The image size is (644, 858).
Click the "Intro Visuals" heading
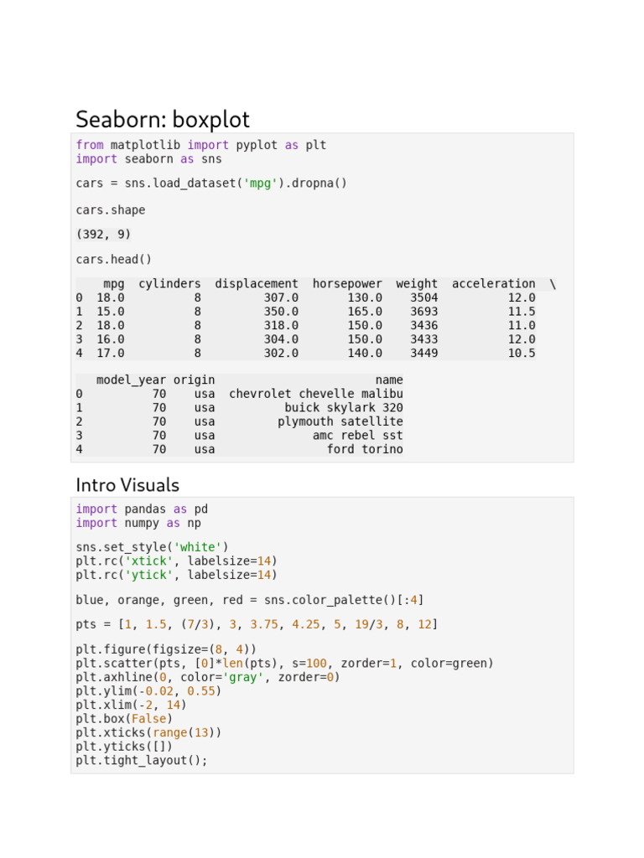(127, 485)
